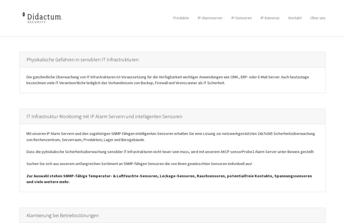The height and width of the screenshot is (223, 345).
Task: Visit the Kontakt page
Action: [x=295, y=18]
